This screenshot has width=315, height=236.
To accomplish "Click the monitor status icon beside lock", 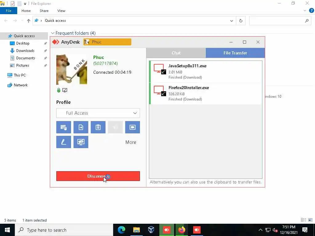I will pyautogui.click(x=65, y=90).
